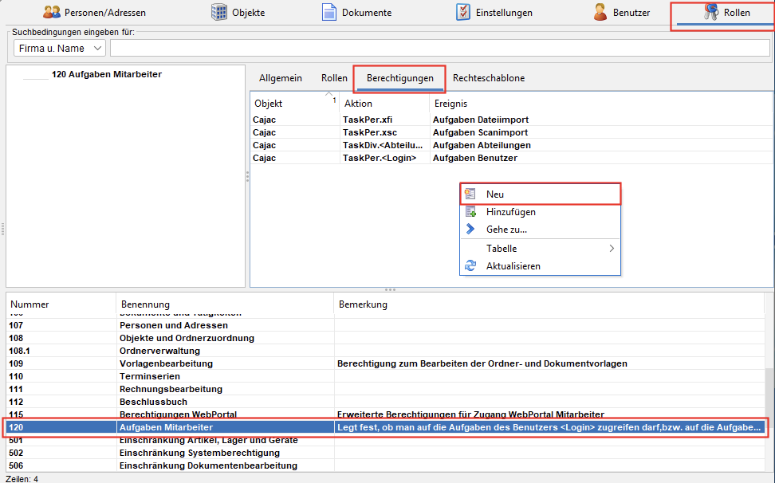The image size is (775, 483).
Task: Click the Personen/Adressen people icon
Action: (x=52, y=13)
